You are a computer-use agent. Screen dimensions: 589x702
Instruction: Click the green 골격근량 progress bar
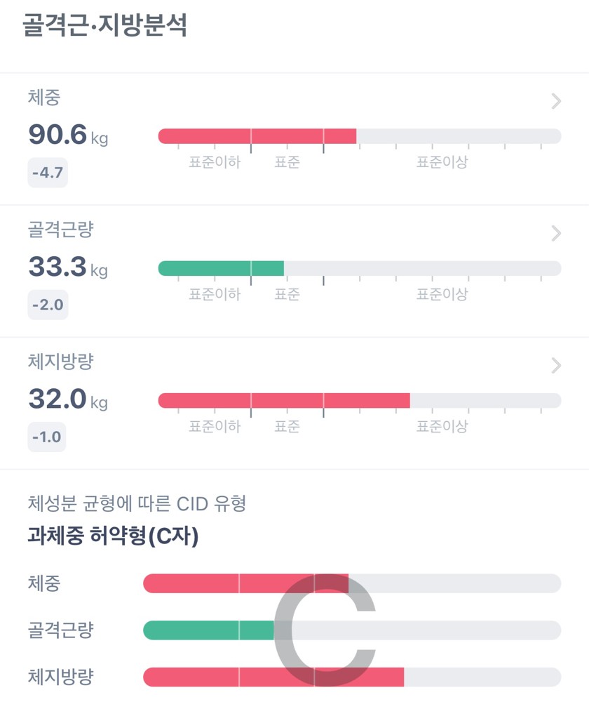tap(221, 268)
